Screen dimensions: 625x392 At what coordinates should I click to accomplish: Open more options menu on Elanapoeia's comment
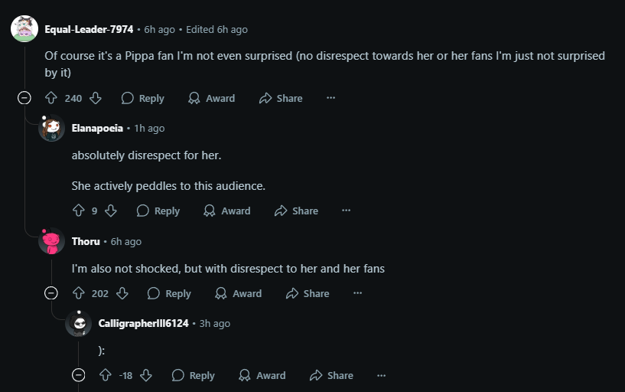346,211
